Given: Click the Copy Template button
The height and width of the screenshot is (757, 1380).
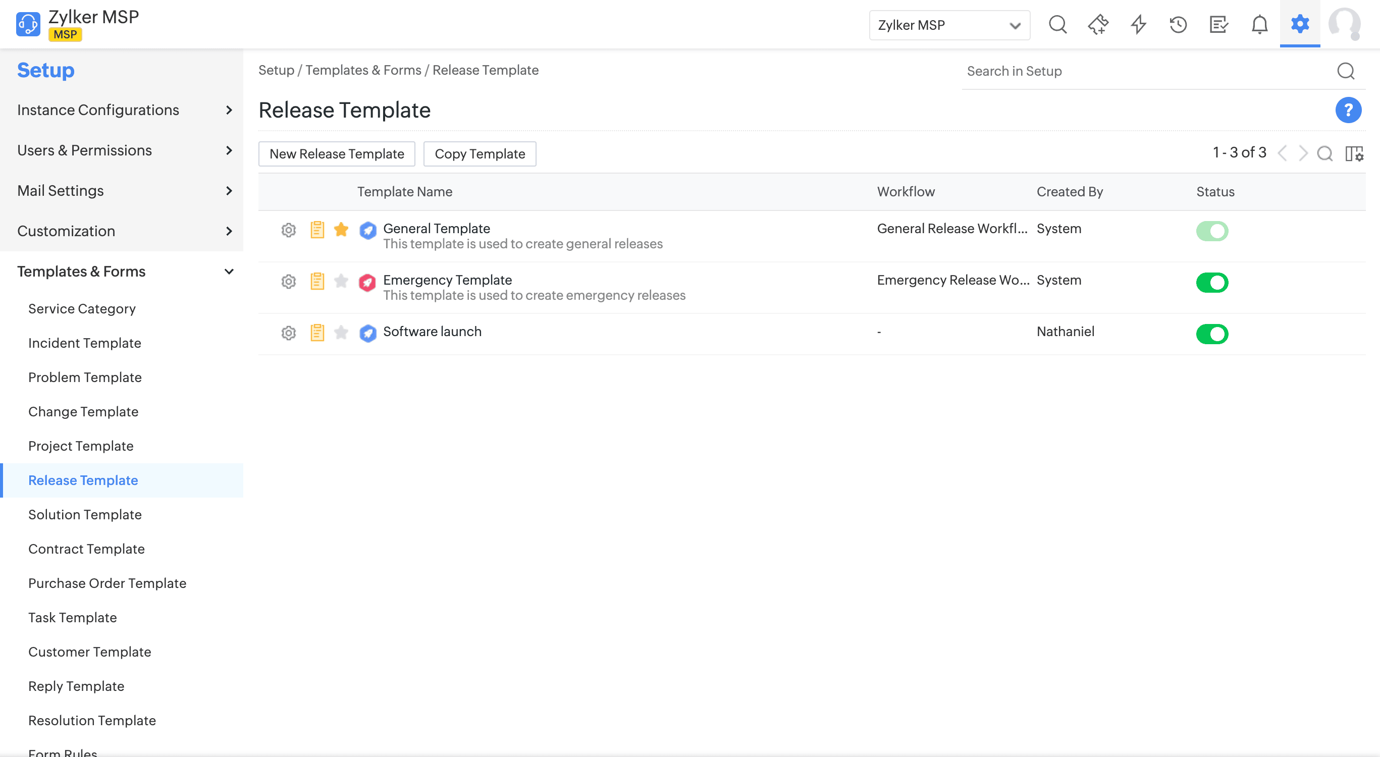Looking at the screenshot, I should (480, 154).
